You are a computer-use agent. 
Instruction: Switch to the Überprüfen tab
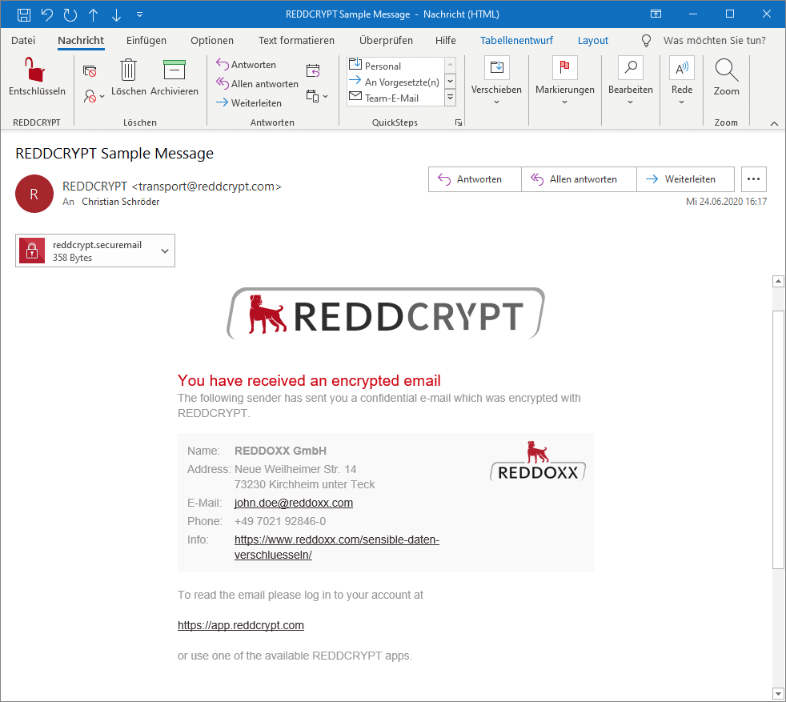click(386, 41)
